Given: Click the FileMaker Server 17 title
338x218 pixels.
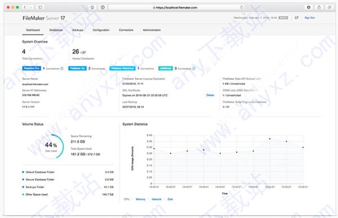Looking at the screenshot, I should (44, 18).
